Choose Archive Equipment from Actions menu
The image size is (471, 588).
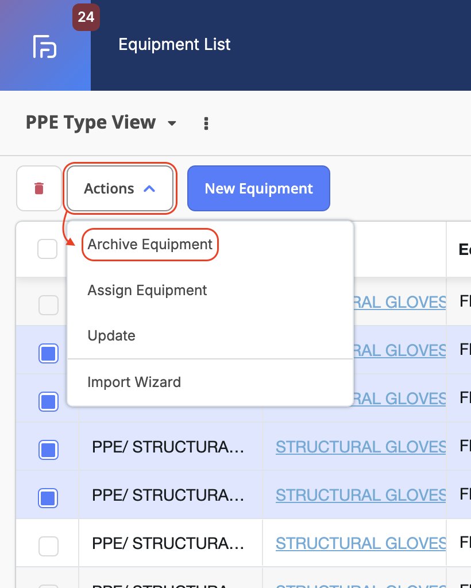(150, 245)
